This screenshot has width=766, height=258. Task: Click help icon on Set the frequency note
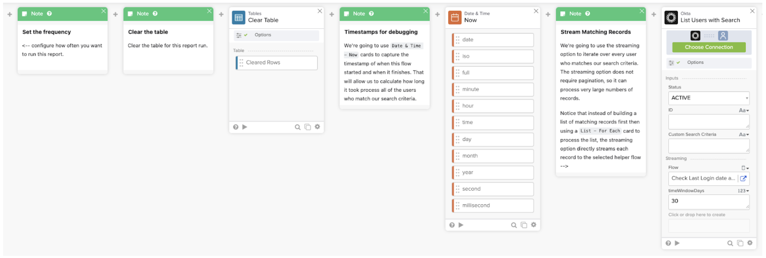click(49, 14)
